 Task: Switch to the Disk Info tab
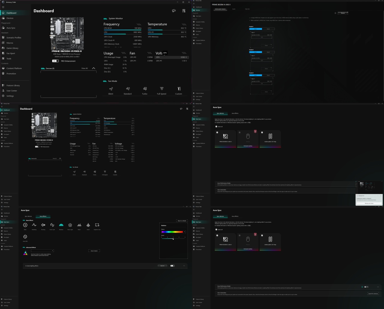click(247, 9)
